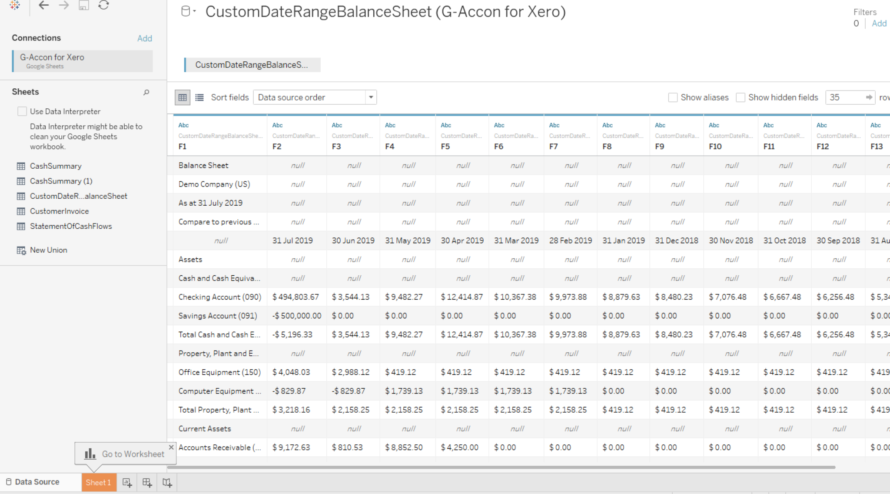Screen dimensions: 890x494
Task: Click the rows arrow button beside 35
Action: [869, 97]
